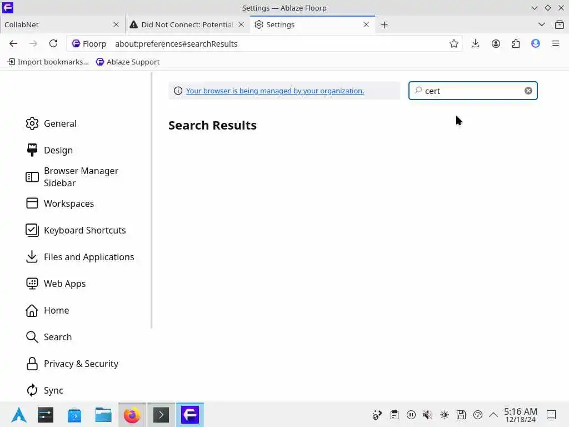Open the Arch application launcher
Screen dimensions: 569x427
pyautogui.click(x=18, y=415)
